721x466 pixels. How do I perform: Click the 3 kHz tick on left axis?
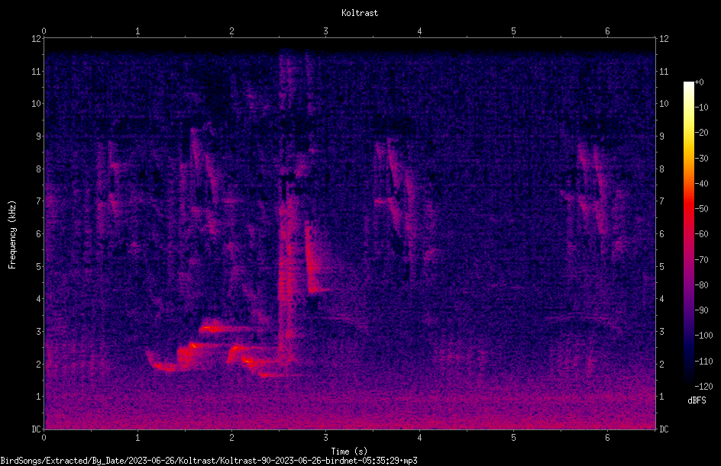pos(38,332)
